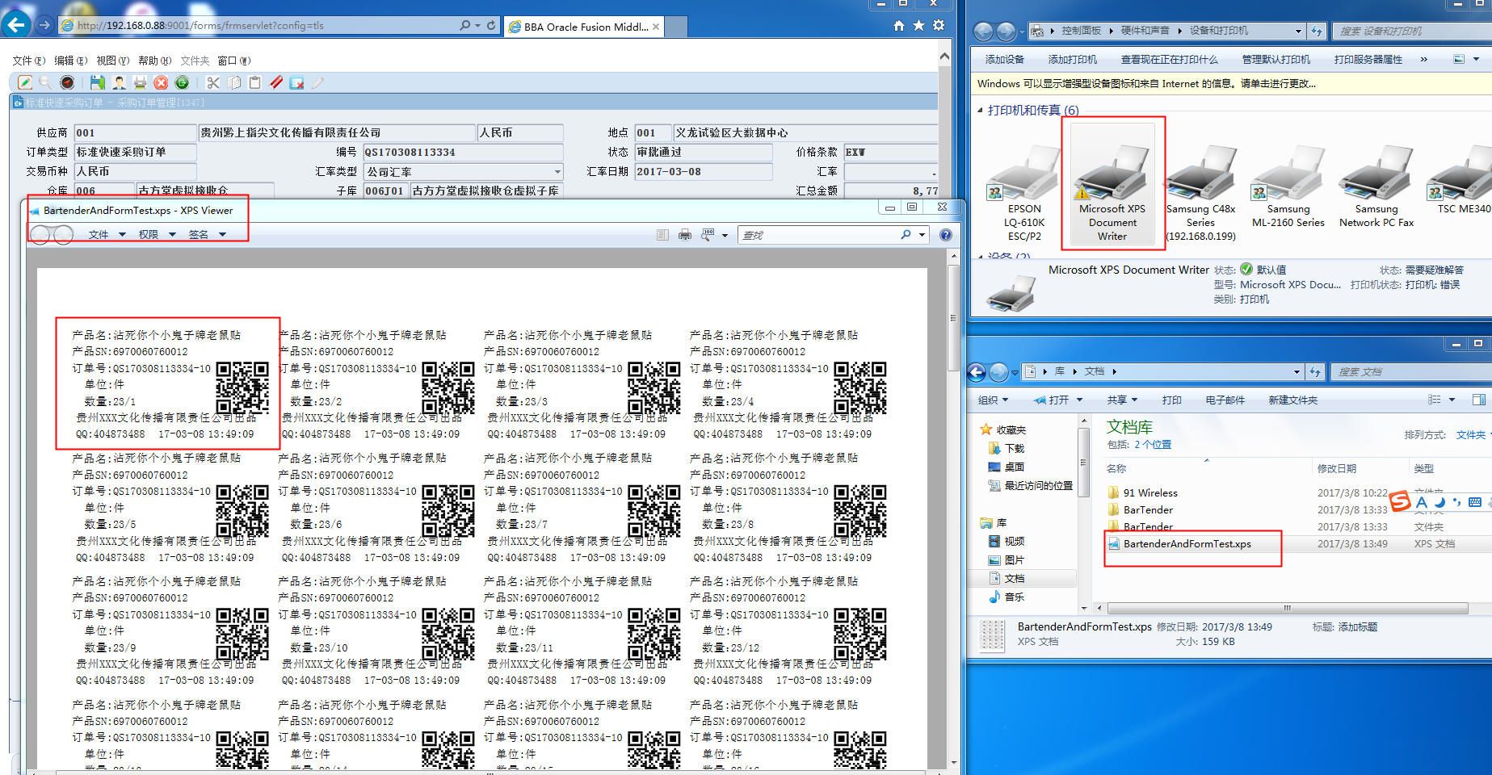Screen dimensions: 1492x775
Task: Click the red X delete icon in Forms toolbar
Action: pos(161,82)
